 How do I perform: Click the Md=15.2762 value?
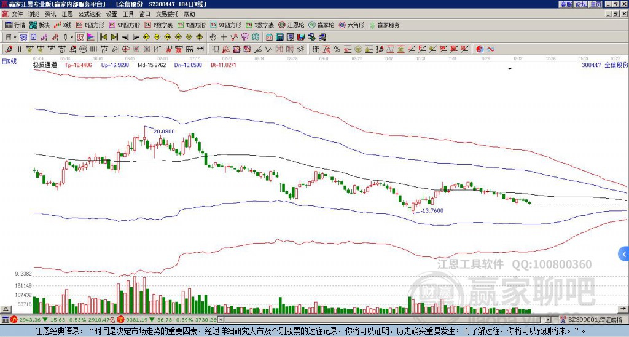[x=152, y=65]
